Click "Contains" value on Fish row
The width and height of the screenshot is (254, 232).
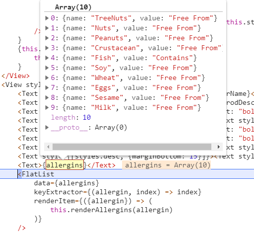pyautogui.click(x=173, y=58)
